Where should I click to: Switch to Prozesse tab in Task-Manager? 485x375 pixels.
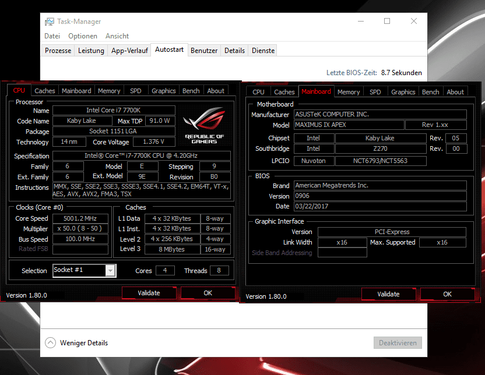[x=58, y=50]
